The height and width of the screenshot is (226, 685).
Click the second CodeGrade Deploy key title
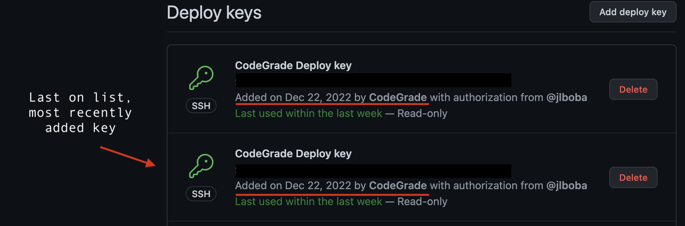point(293,153)
